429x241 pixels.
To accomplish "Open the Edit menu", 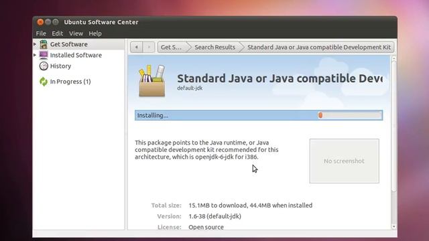I will (x=58, y=33).
